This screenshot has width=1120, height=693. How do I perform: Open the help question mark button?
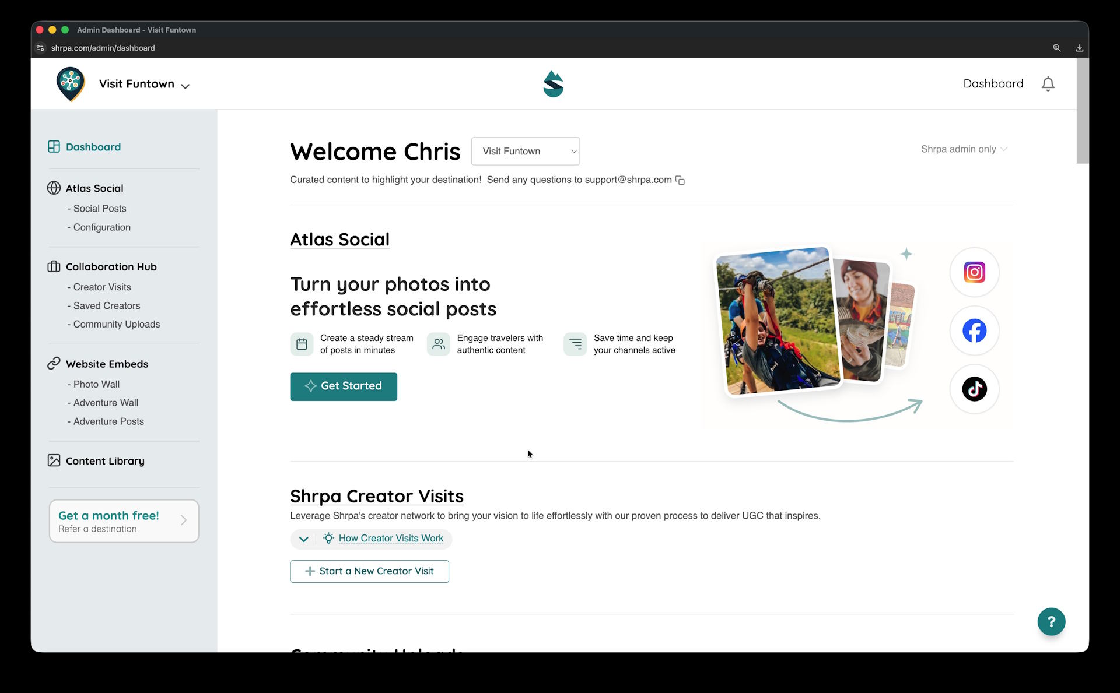pyautogui.click(x=1051, y=621)
